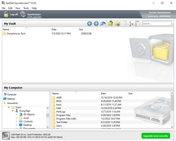176x141 pixels.
Task: Click the Cut scissors icon
Action: point(131,23)
